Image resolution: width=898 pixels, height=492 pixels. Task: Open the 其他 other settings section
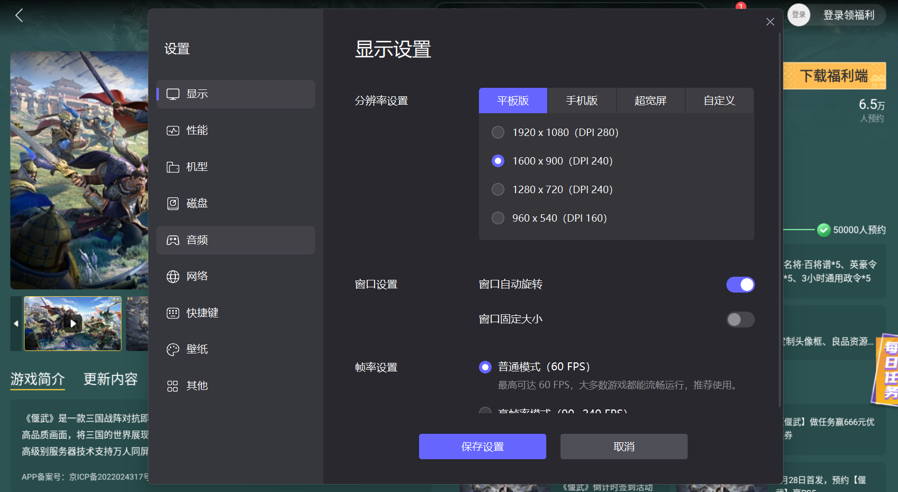pos(236,386)
